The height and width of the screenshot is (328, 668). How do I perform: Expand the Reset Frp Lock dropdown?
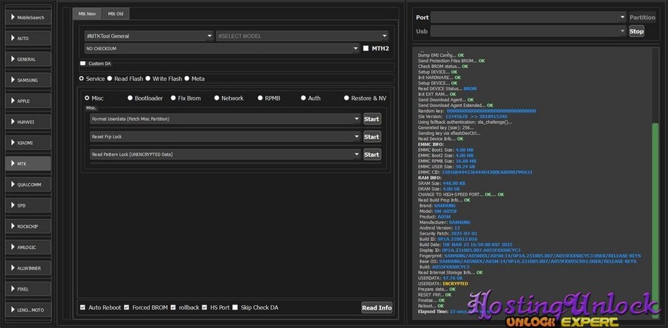click(225, 136)
